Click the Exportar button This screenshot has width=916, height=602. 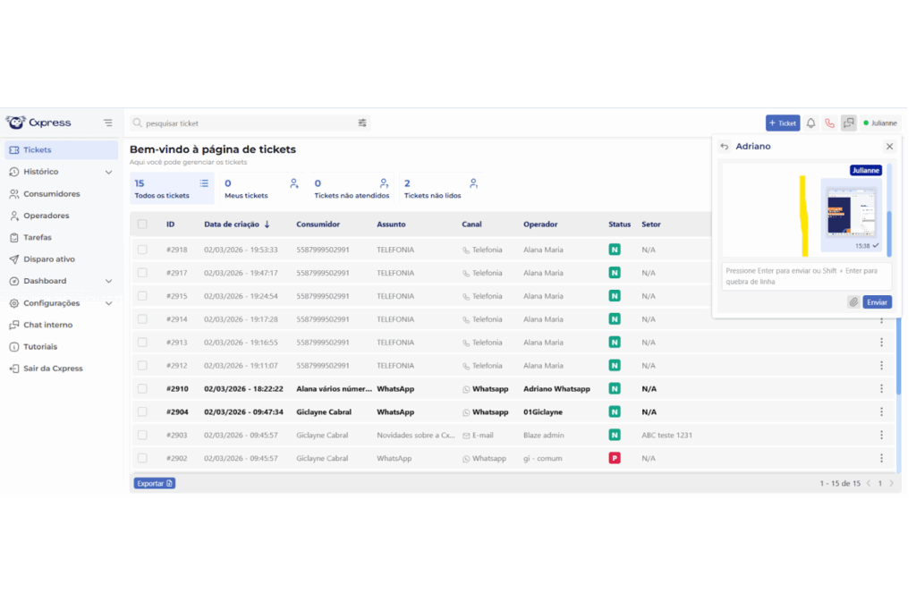[x=154, y=483]
